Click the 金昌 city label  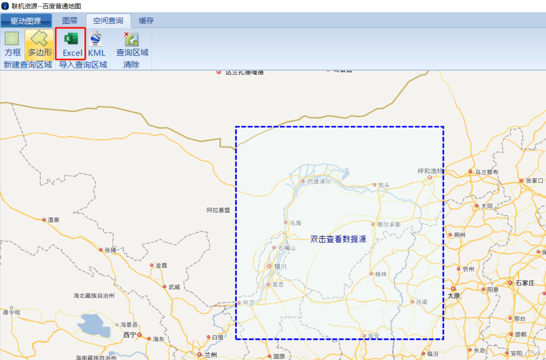(x=161, y=265)
